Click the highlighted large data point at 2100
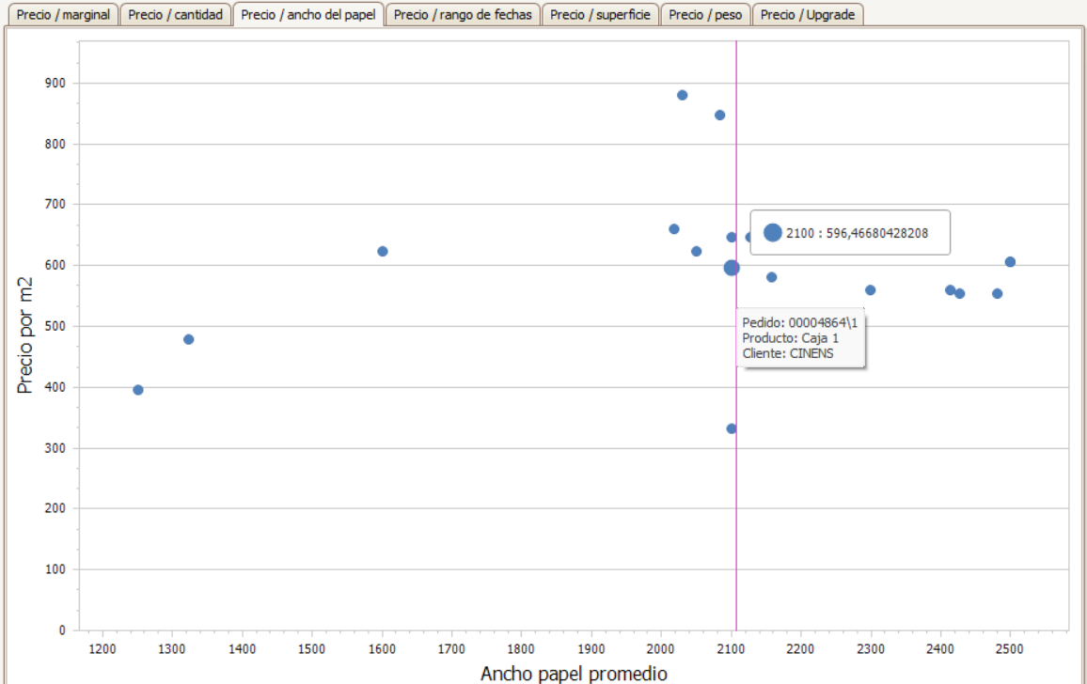Viewport: 1087px width, 684px height. (x=732, y=268)
